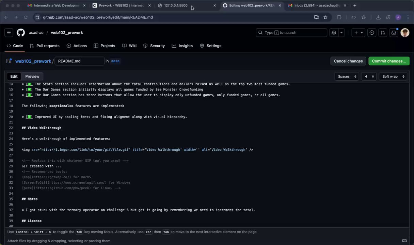Image resolution: width=414 pixels, height=245 pixels.
Task: Click the '## License' heading line
Action: (32, 221)
